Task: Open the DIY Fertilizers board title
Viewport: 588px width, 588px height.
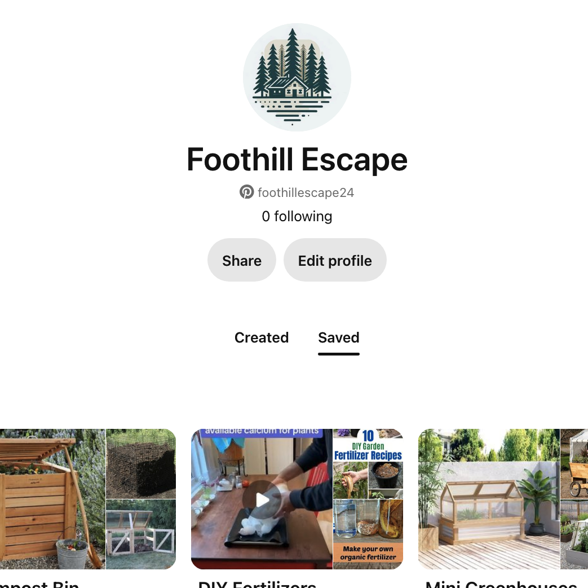Action: click(257, 584)
